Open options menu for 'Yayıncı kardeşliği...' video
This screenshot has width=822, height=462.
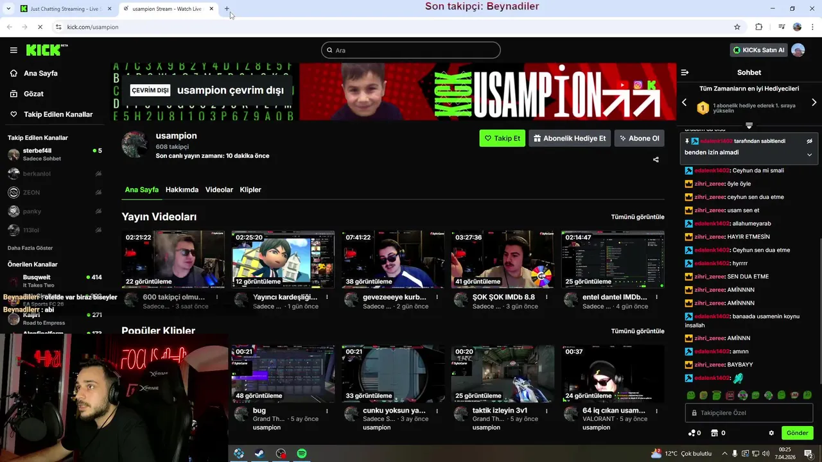click(x=327, y=297)
